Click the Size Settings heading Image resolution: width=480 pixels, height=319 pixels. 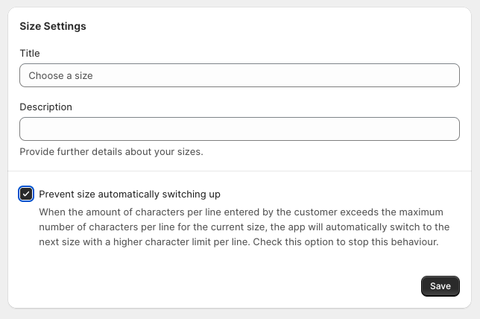[x=53, y=26]
